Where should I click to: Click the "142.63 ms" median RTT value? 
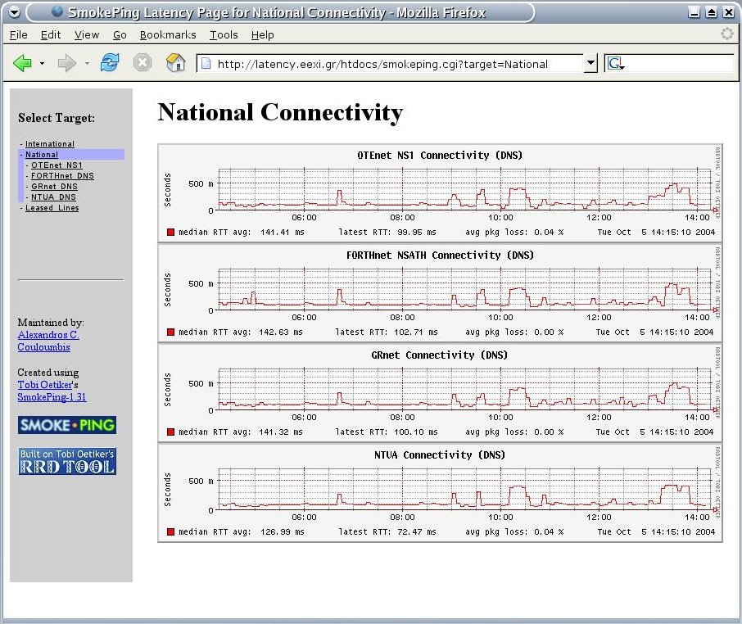281,332
